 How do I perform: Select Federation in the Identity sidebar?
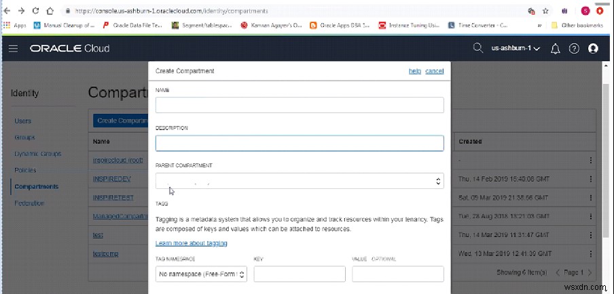tap(29, 203)
